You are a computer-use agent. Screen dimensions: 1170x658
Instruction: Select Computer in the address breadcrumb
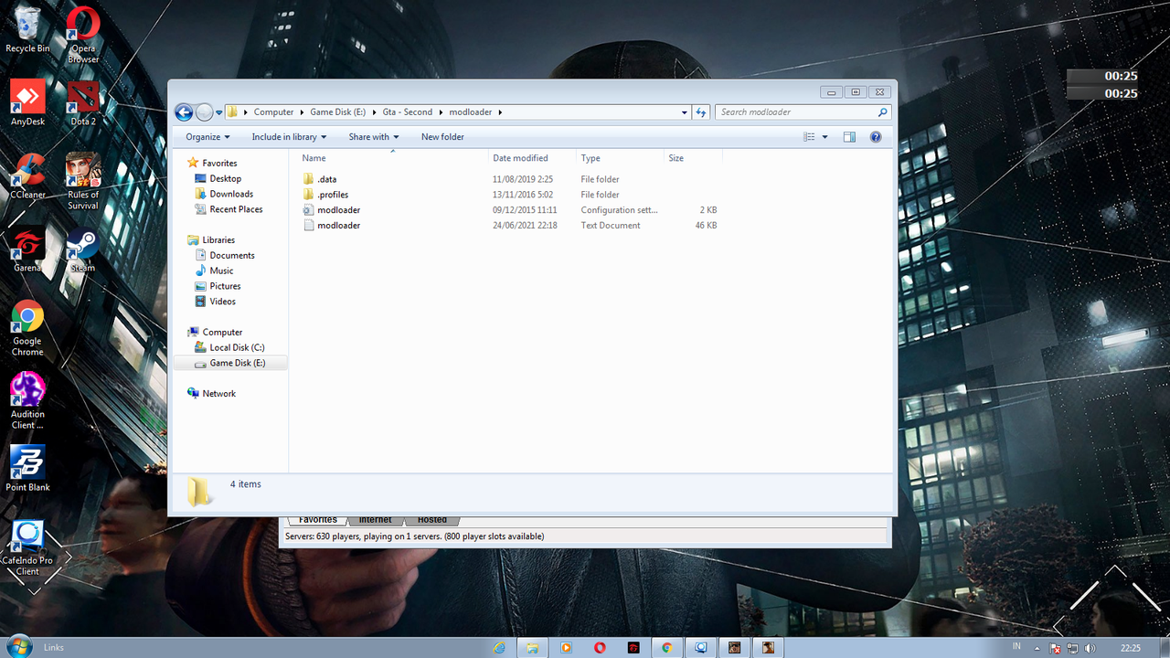(273, 112)
